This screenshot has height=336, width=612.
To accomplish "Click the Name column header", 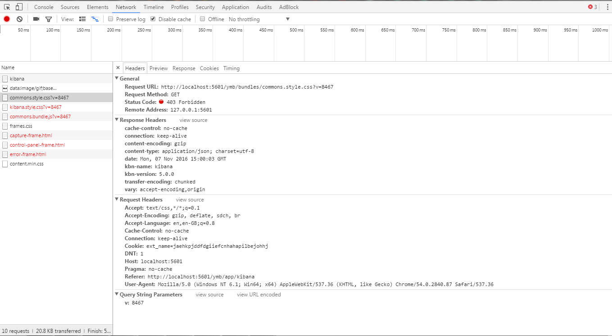I will (56, 67).
